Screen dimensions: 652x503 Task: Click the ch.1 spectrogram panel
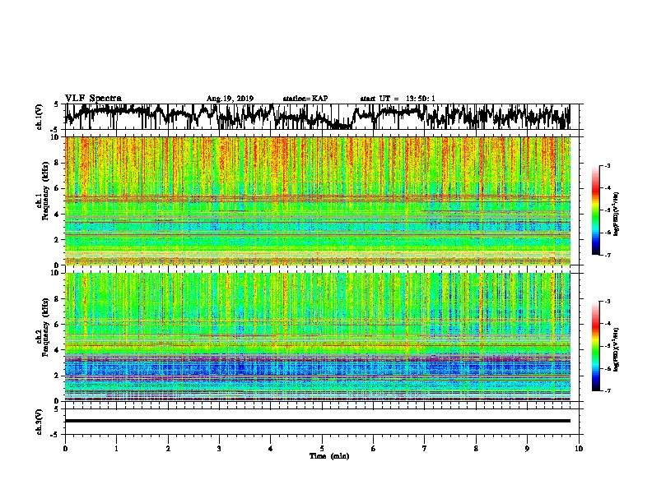coord(317,201)
